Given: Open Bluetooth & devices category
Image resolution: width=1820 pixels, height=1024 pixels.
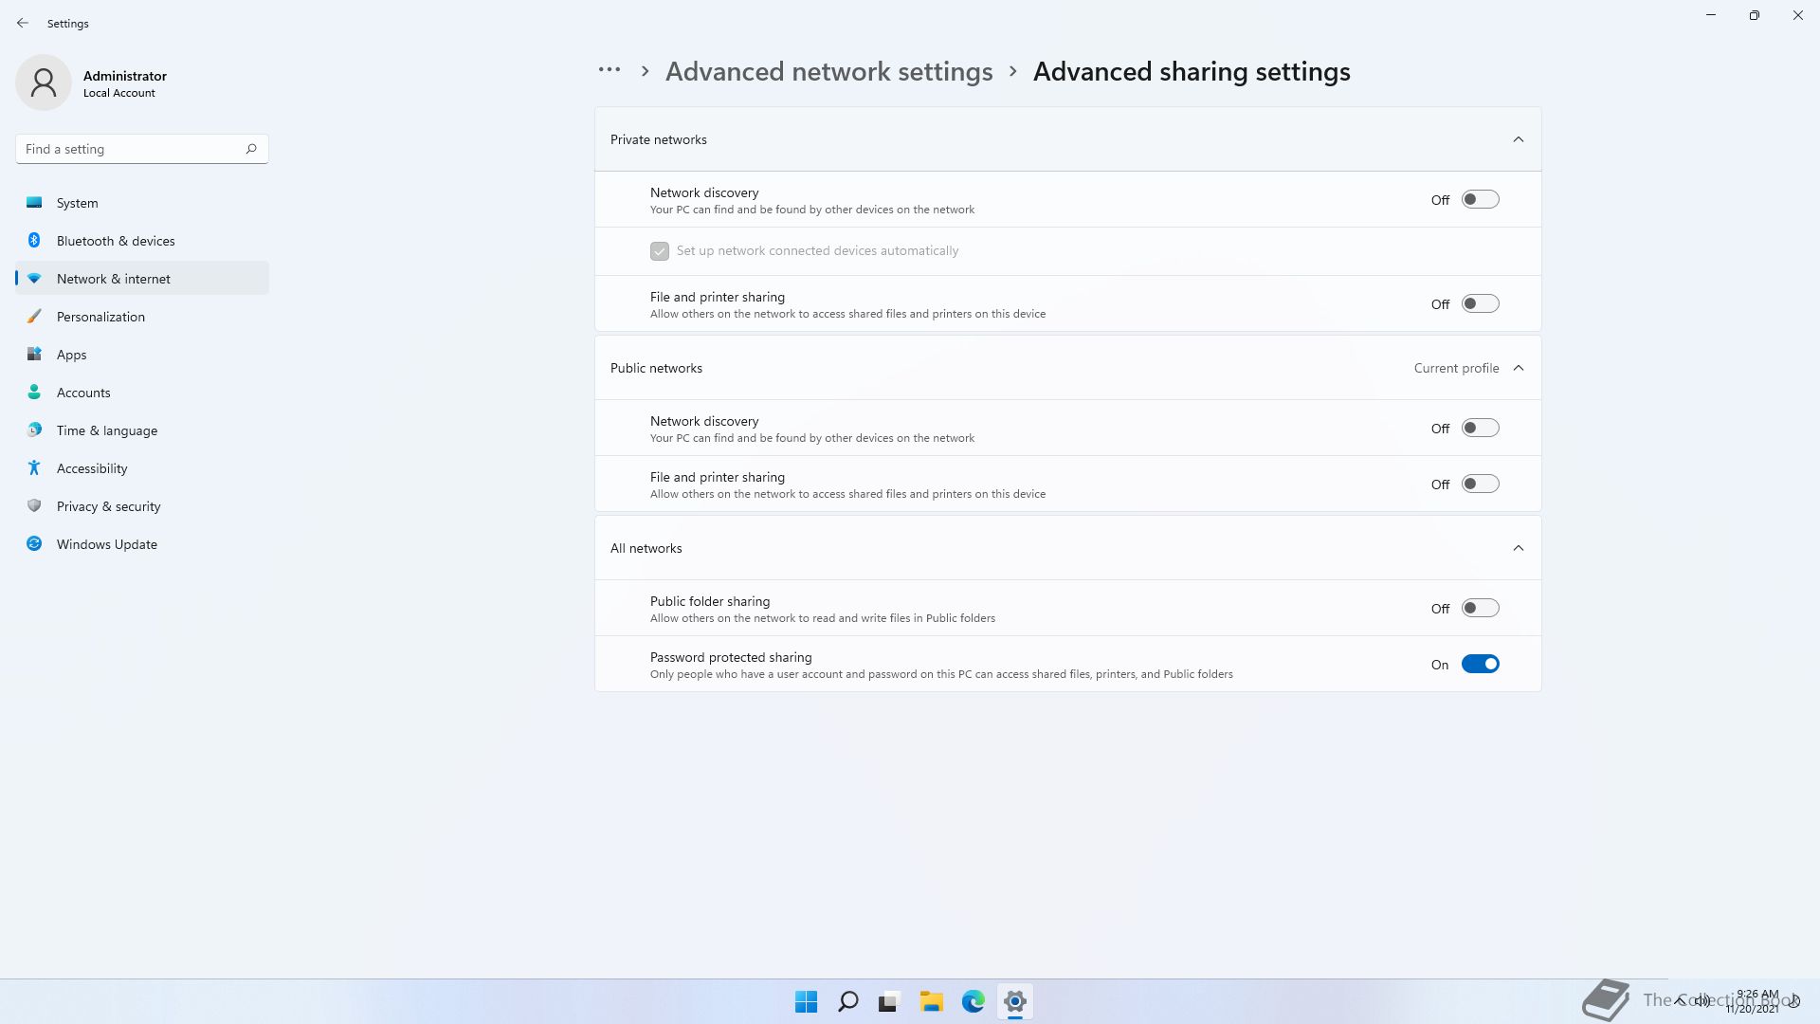Looking at the screenshot, I should pos(142,241).
